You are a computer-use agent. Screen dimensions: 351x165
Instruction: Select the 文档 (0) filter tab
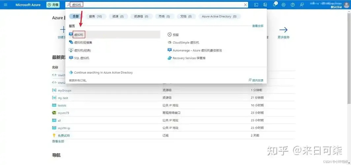pyautogui.click(x=186, y=16)
